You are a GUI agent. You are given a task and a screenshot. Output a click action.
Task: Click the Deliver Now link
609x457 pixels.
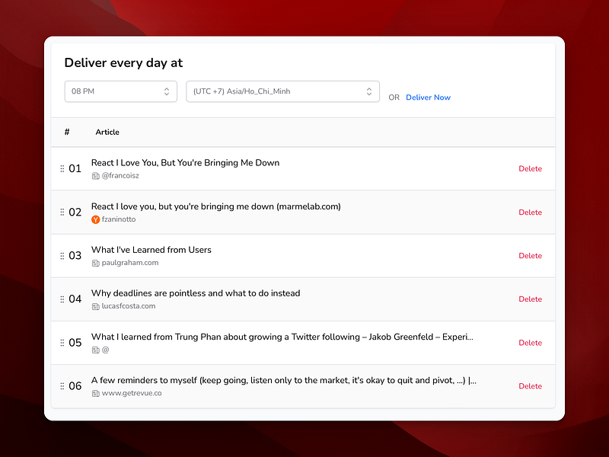(x=428, y=97)
